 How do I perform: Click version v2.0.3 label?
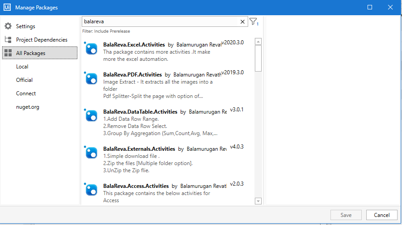point(237,184)
